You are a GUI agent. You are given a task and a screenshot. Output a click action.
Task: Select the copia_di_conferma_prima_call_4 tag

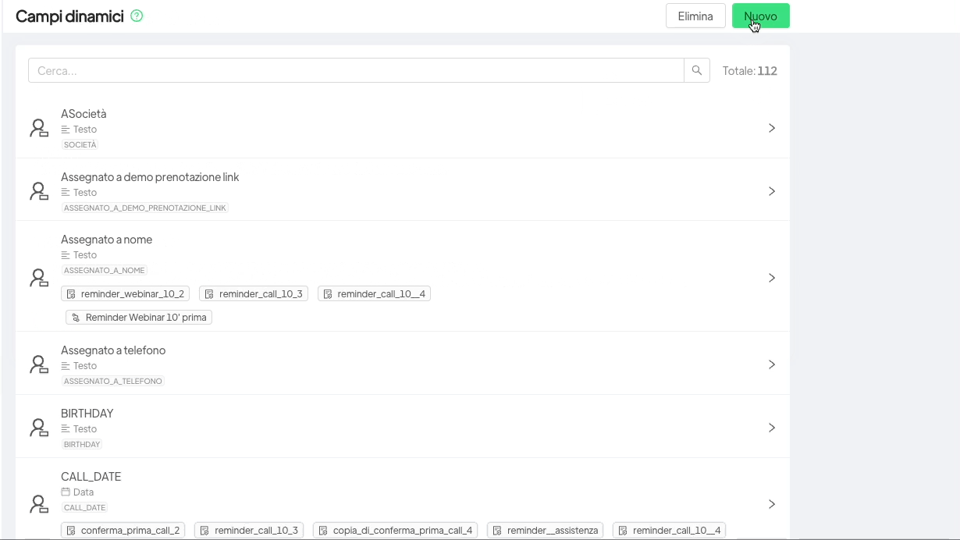click(395, 531)
